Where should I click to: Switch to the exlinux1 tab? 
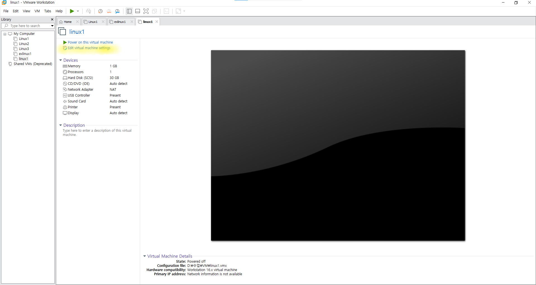click(120, 22)
